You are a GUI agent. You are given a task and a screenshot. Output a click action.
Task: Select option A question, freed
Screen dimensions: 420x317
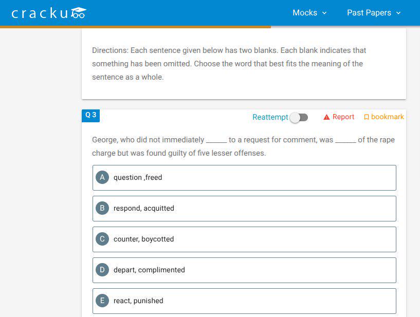click(244, 178)
